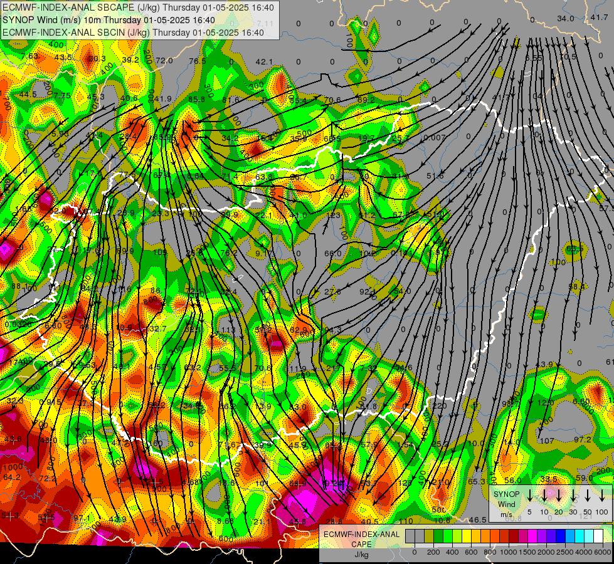Select the olive CAPE legend swatch after 0
This screenshot has width=614, height=564.
429,536
